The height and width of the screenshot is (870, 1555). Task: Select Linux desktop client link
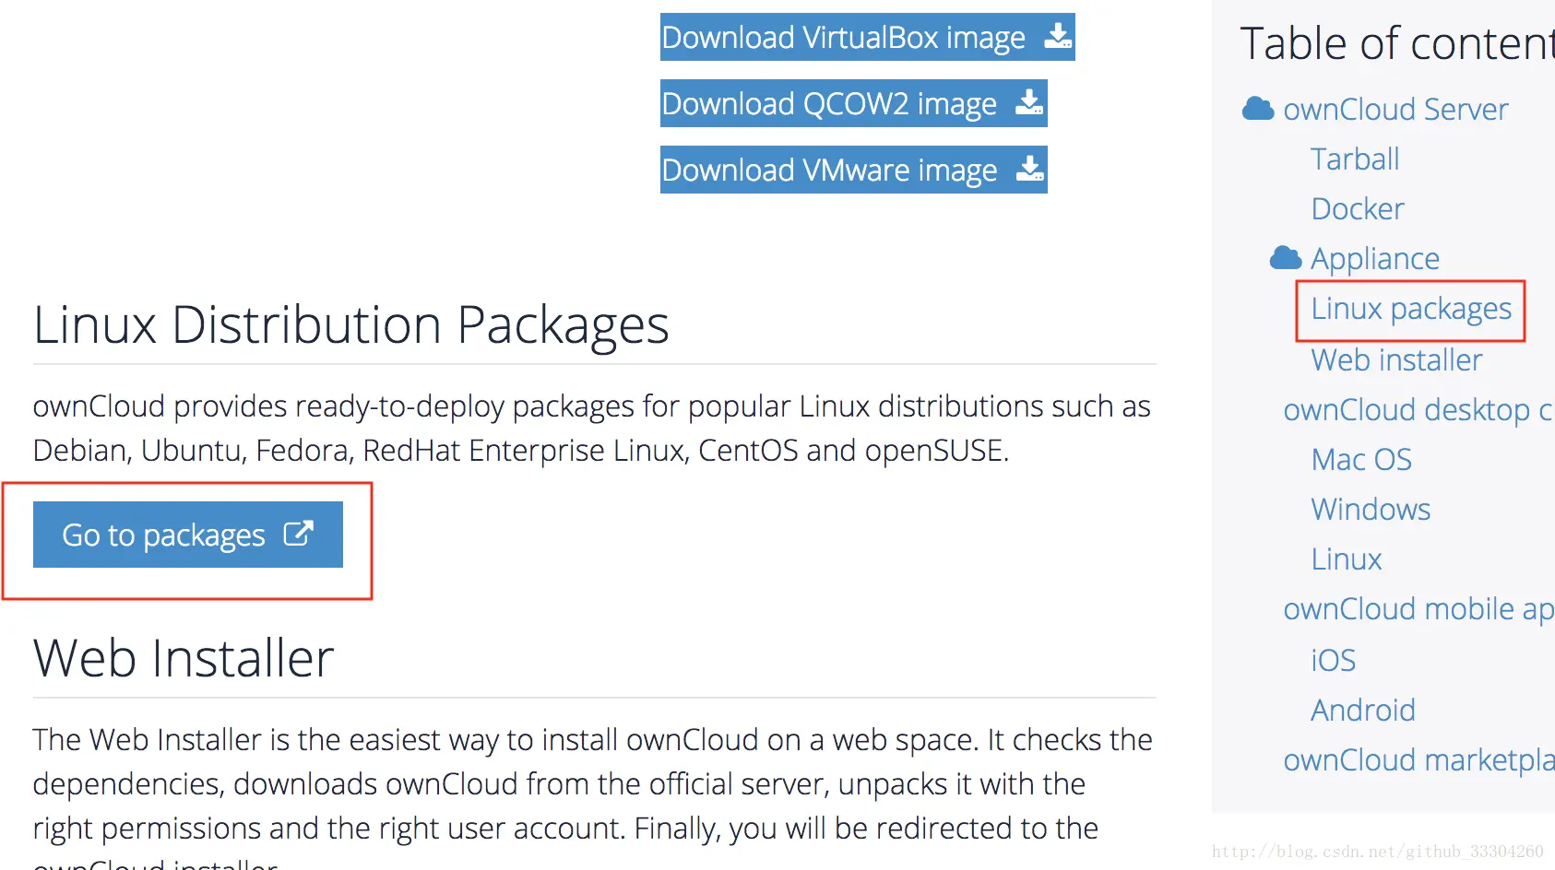point(1347,558)
